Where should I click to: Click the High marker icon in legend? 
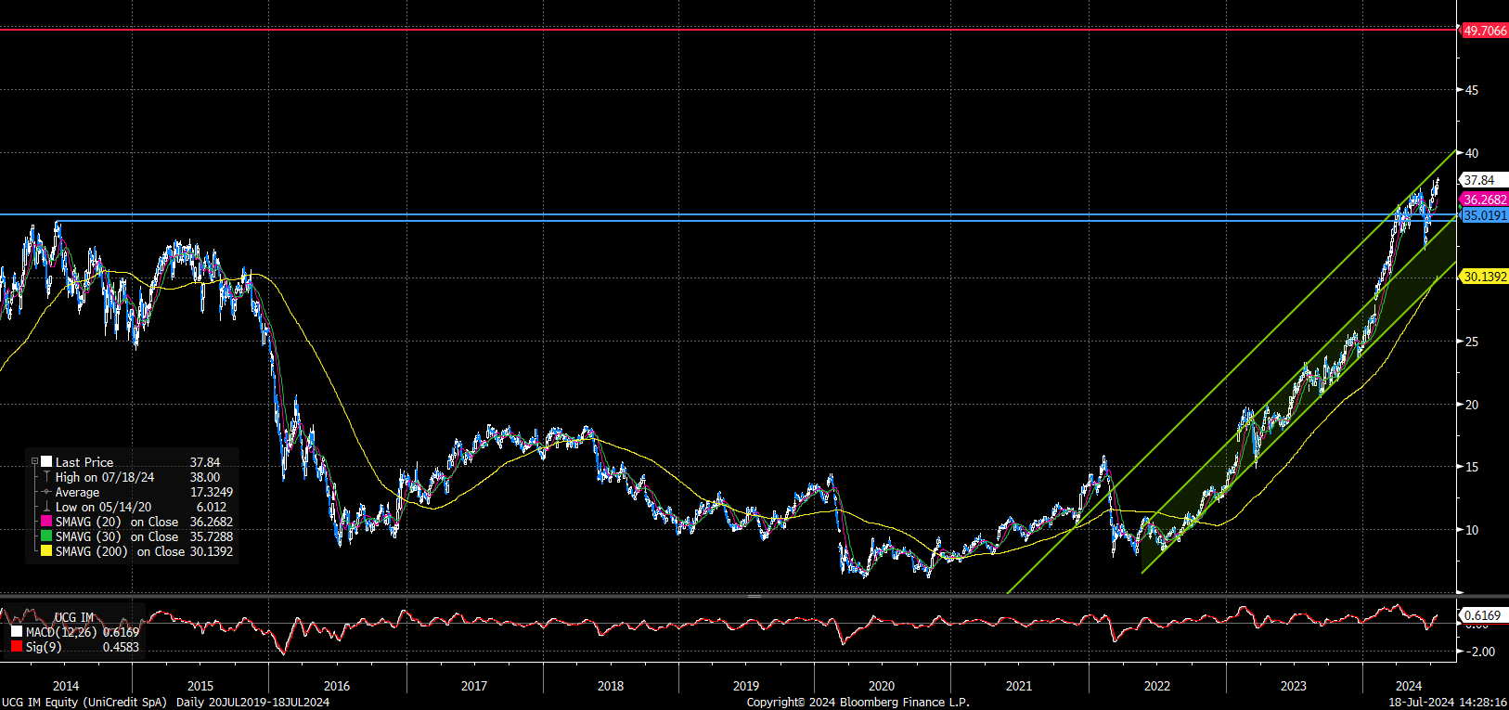click(x=46, y=477)
